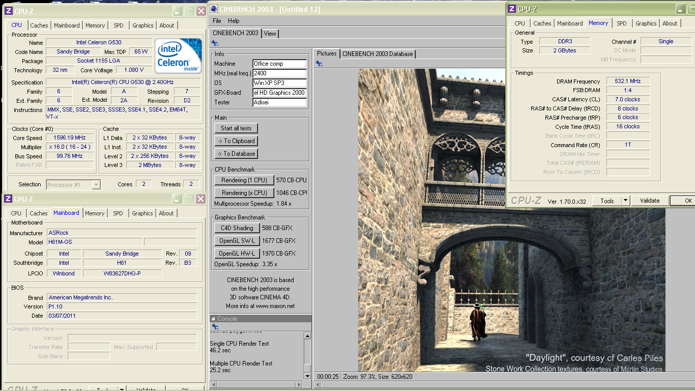Click the To Database button
695x391 pixels.
pos(236,154)
